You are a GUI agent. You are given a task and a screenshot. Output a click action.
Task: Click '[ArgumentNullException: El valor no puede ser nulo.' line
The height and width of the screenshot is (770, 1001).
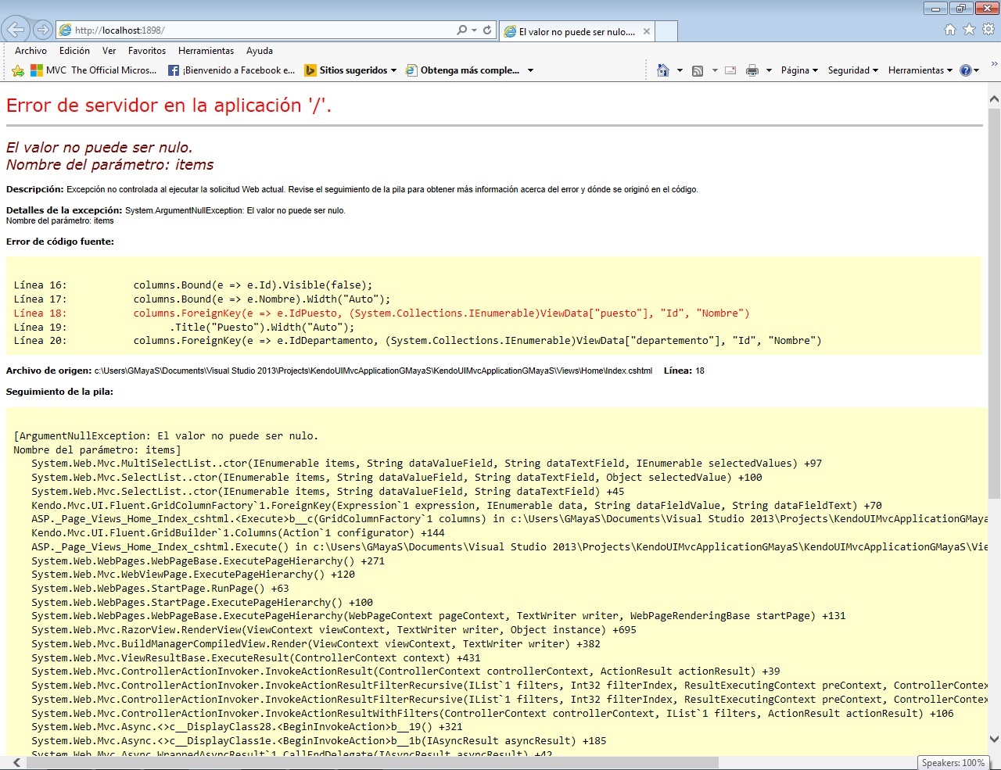(x=166, y=436)
